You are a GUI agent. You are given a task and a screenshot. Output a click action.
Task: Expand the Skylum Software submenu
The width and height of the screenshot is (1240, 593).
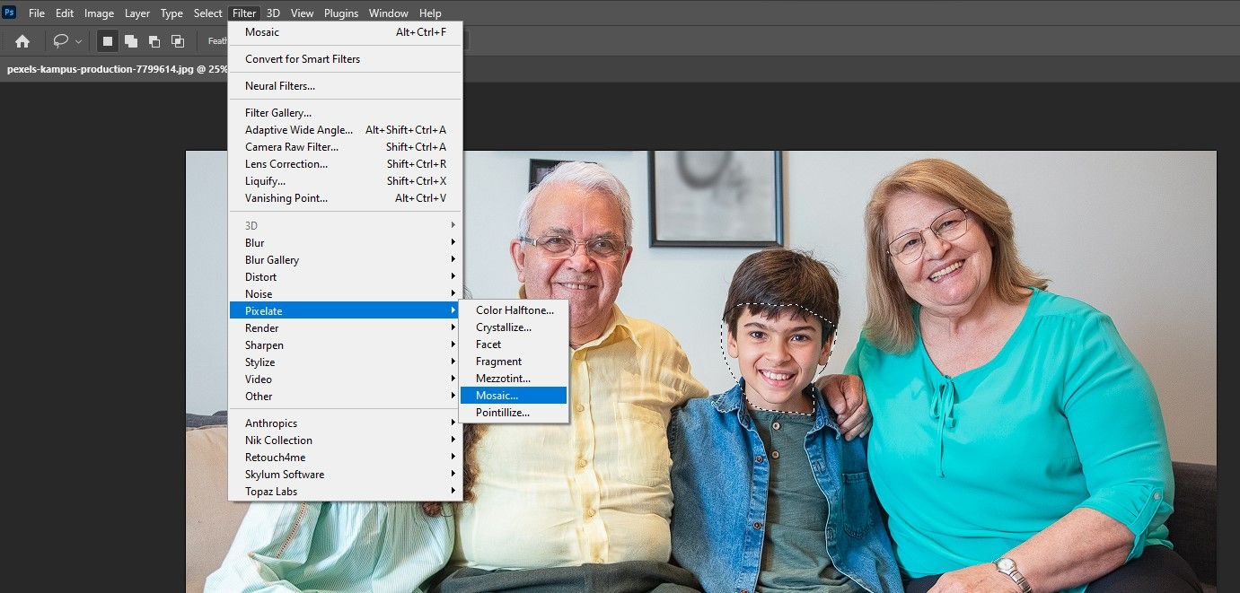click(346, 475)
